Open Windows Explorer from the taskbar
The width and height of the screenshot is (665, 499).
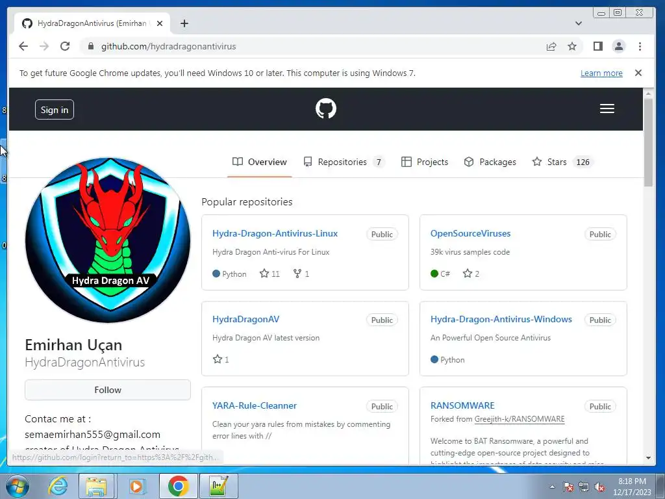[96, 486]
